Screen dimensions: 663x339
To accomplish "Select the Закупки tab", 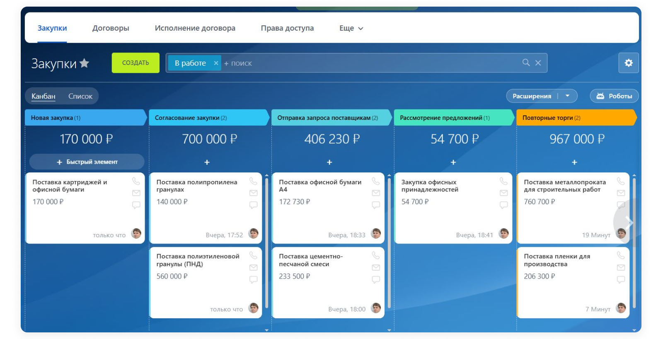I will (x=52, y=28).
